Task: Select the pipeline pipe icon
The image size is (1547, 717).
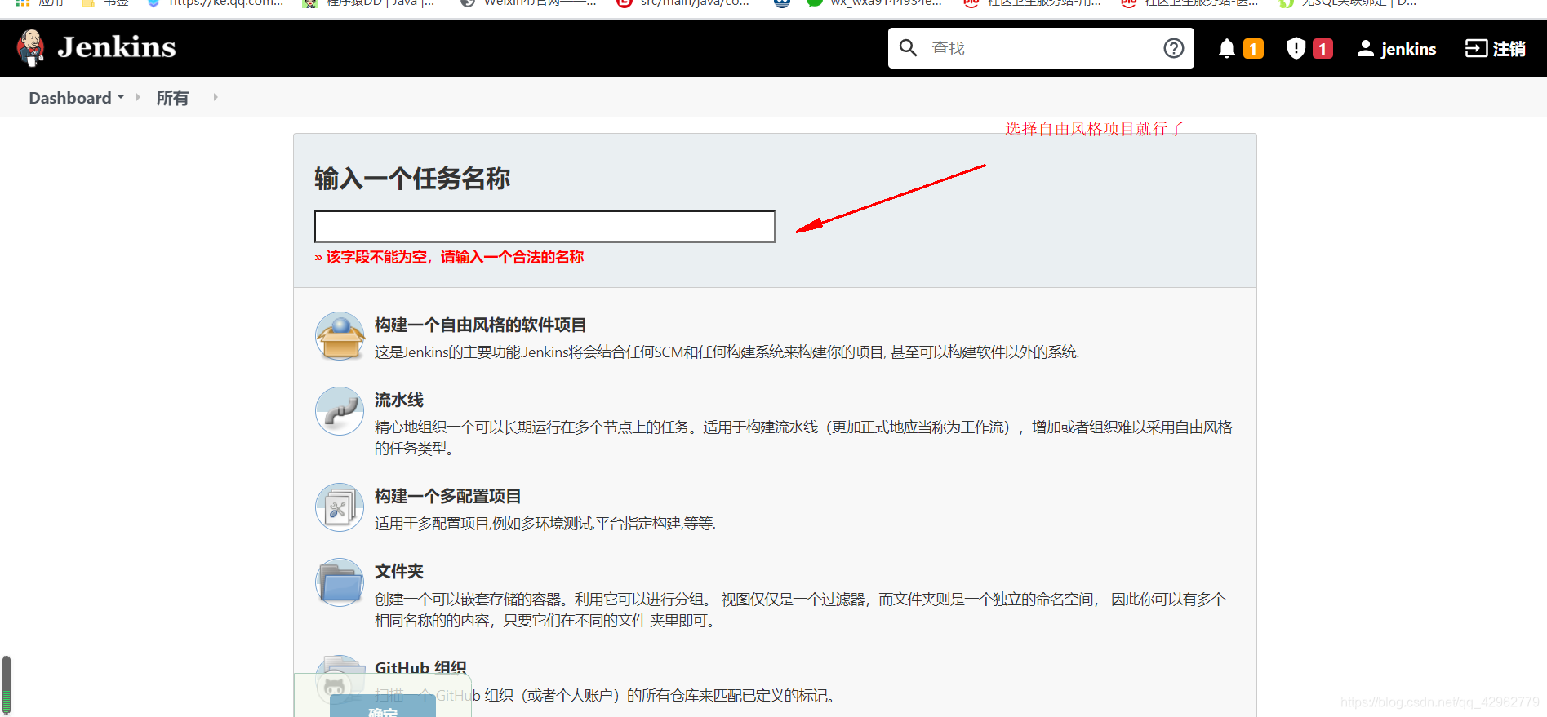Action: point(340,411)
